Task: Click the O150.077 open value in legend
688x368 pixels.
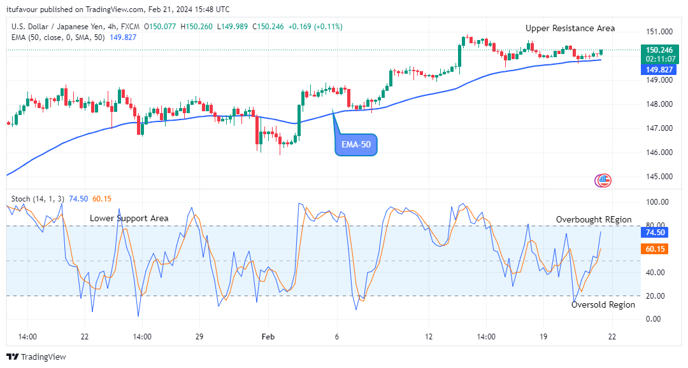Action: [x=160, y=26]
